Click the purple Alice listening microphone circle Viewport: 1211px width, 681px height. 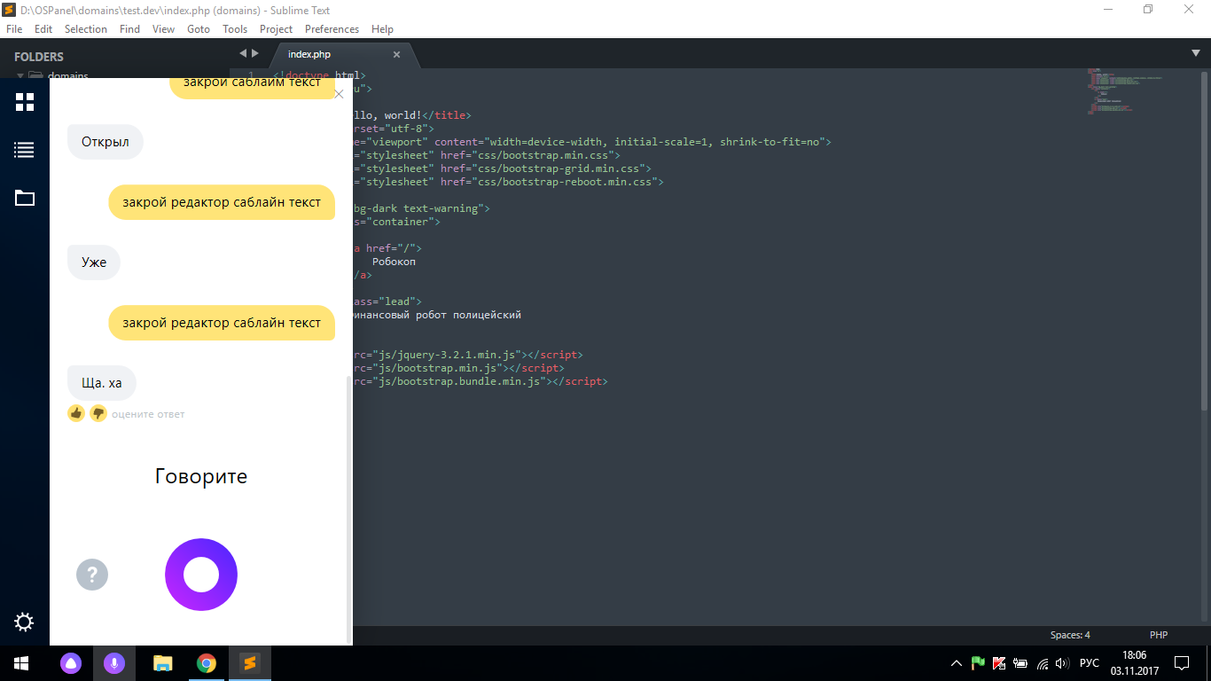pos(201,575)
